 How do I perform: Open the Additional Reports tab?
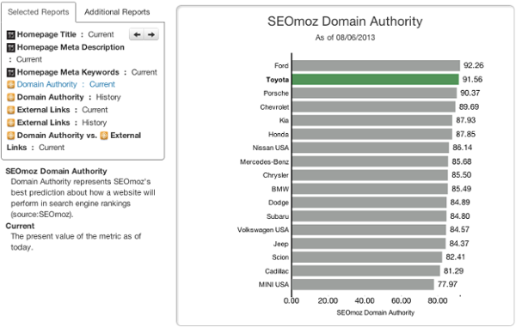pyautogui.click(x=117, y=12)
